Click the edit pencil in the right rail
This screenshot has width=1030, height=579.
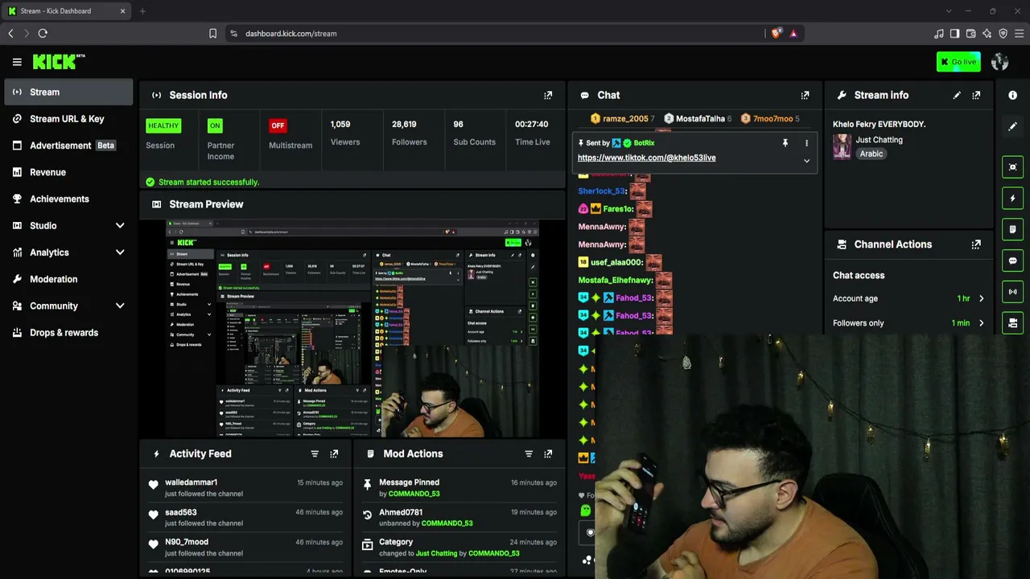[1013, 126]
